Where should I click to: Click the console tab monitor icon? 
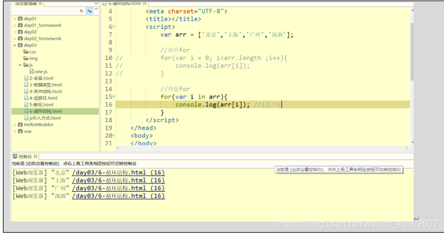(15, 156)
